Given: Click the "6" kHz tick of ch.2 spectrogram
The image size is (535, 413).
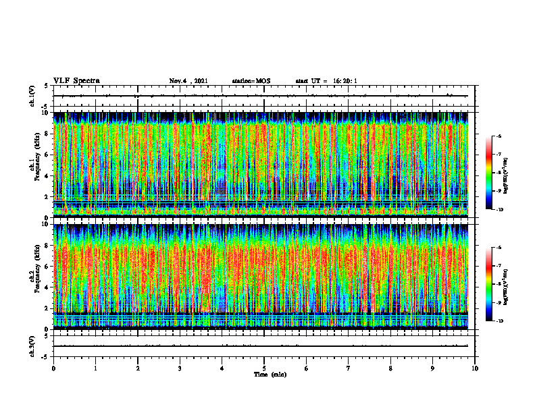Looking at the screenshot, I should [47, 267].
